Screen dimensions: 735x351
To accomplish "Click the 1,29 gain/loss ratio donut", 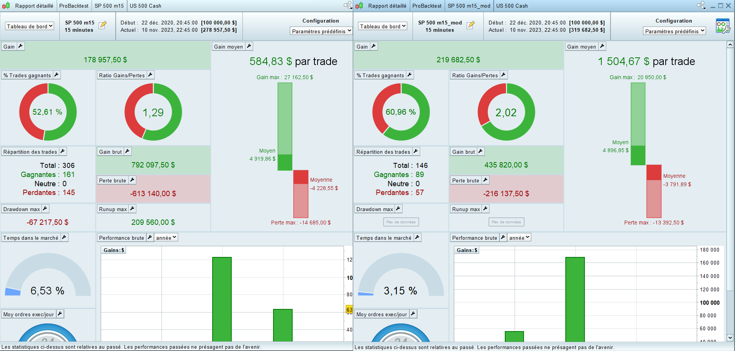I will [153, 112].
